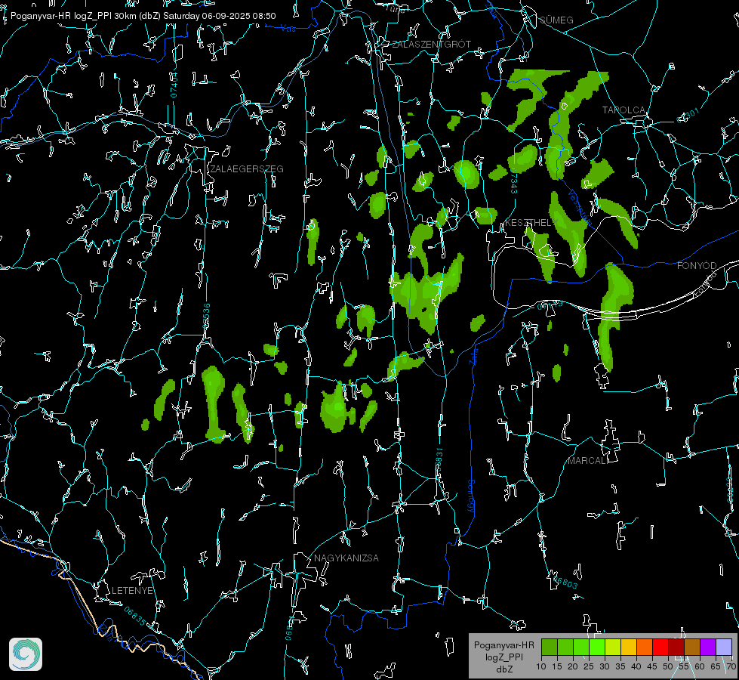The width and height of the screenshot is (739, 680).
Task: Click the 45-50 dBZ red legend swatch
Action: point(660,647)
